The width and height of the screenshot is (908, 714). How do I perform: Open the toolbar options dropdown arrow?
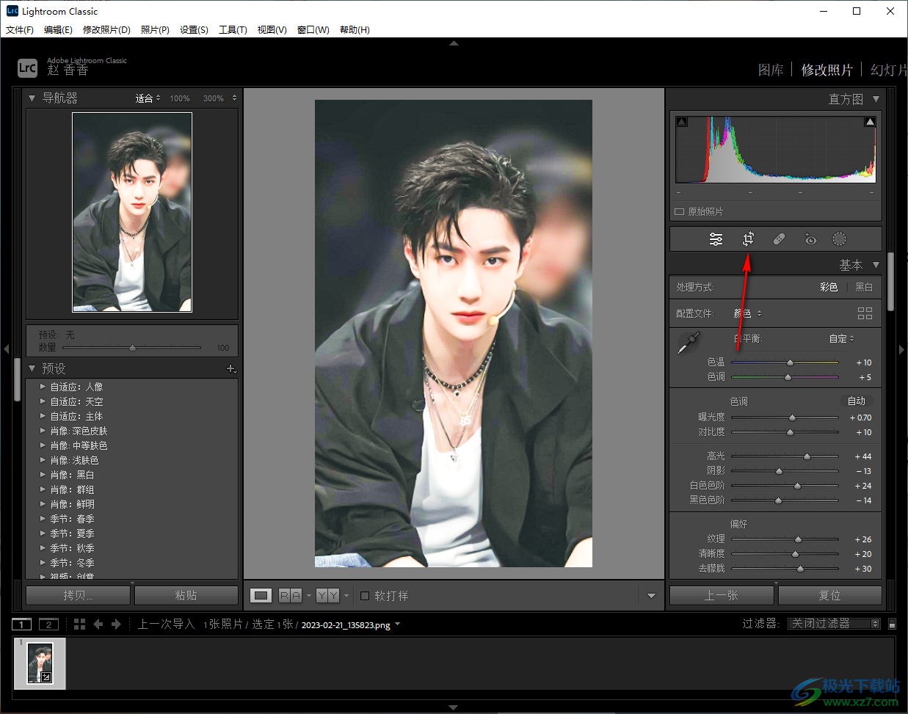[x=651, y=596]
